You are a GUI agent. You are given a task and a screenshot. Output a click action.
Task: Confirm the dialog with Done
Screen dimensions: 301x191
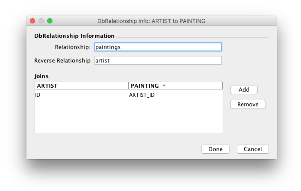[215, 149]
